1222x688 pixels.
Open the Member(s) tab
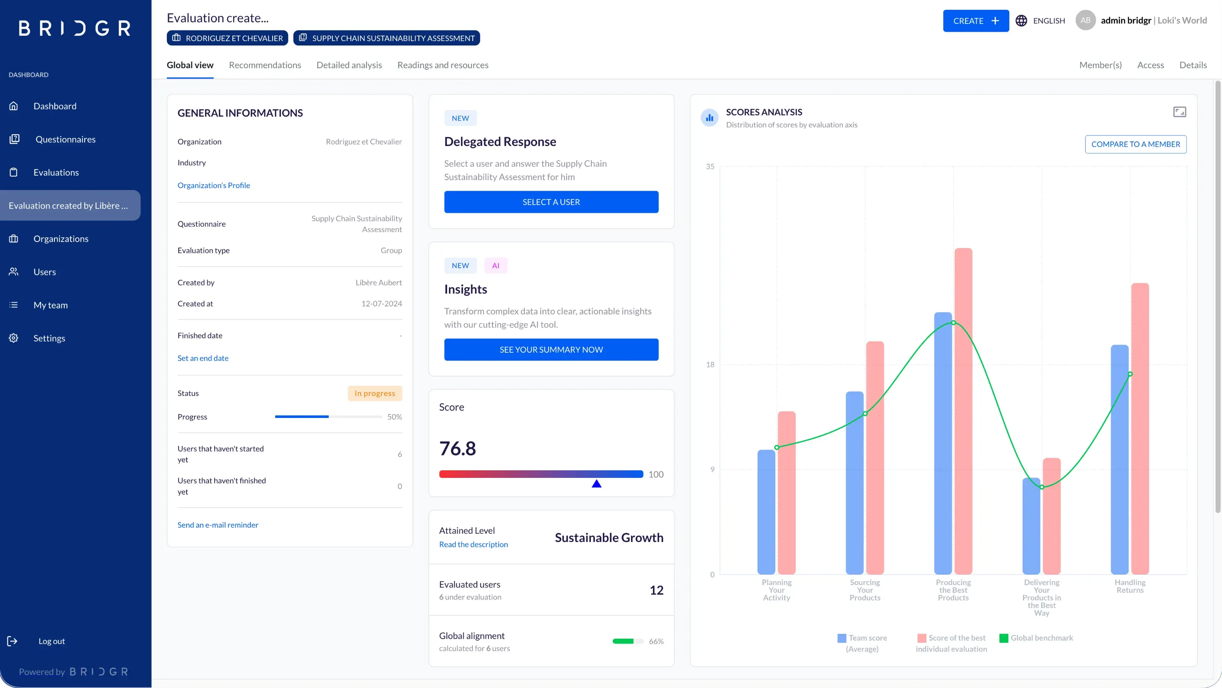[x=1100, y=65]
